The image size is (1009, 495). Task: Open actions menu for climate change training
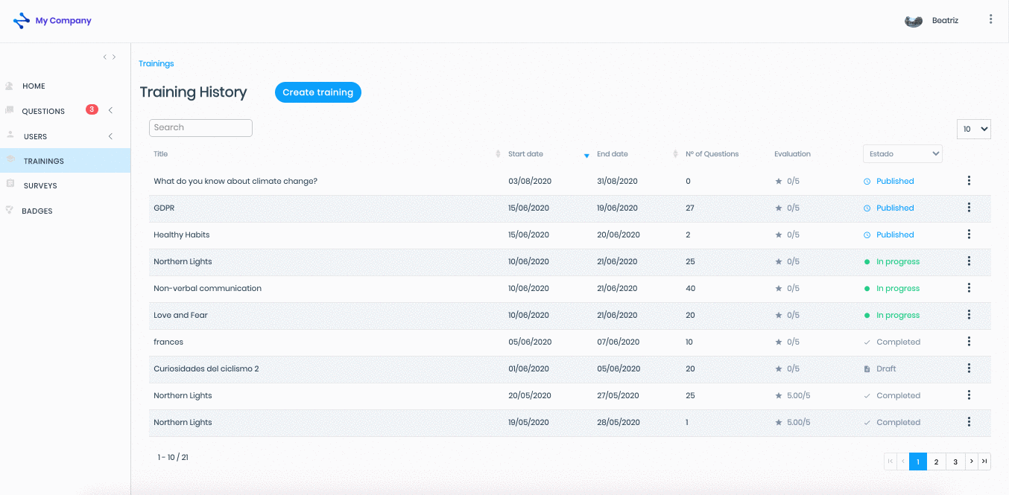click(x=969, y=181)
